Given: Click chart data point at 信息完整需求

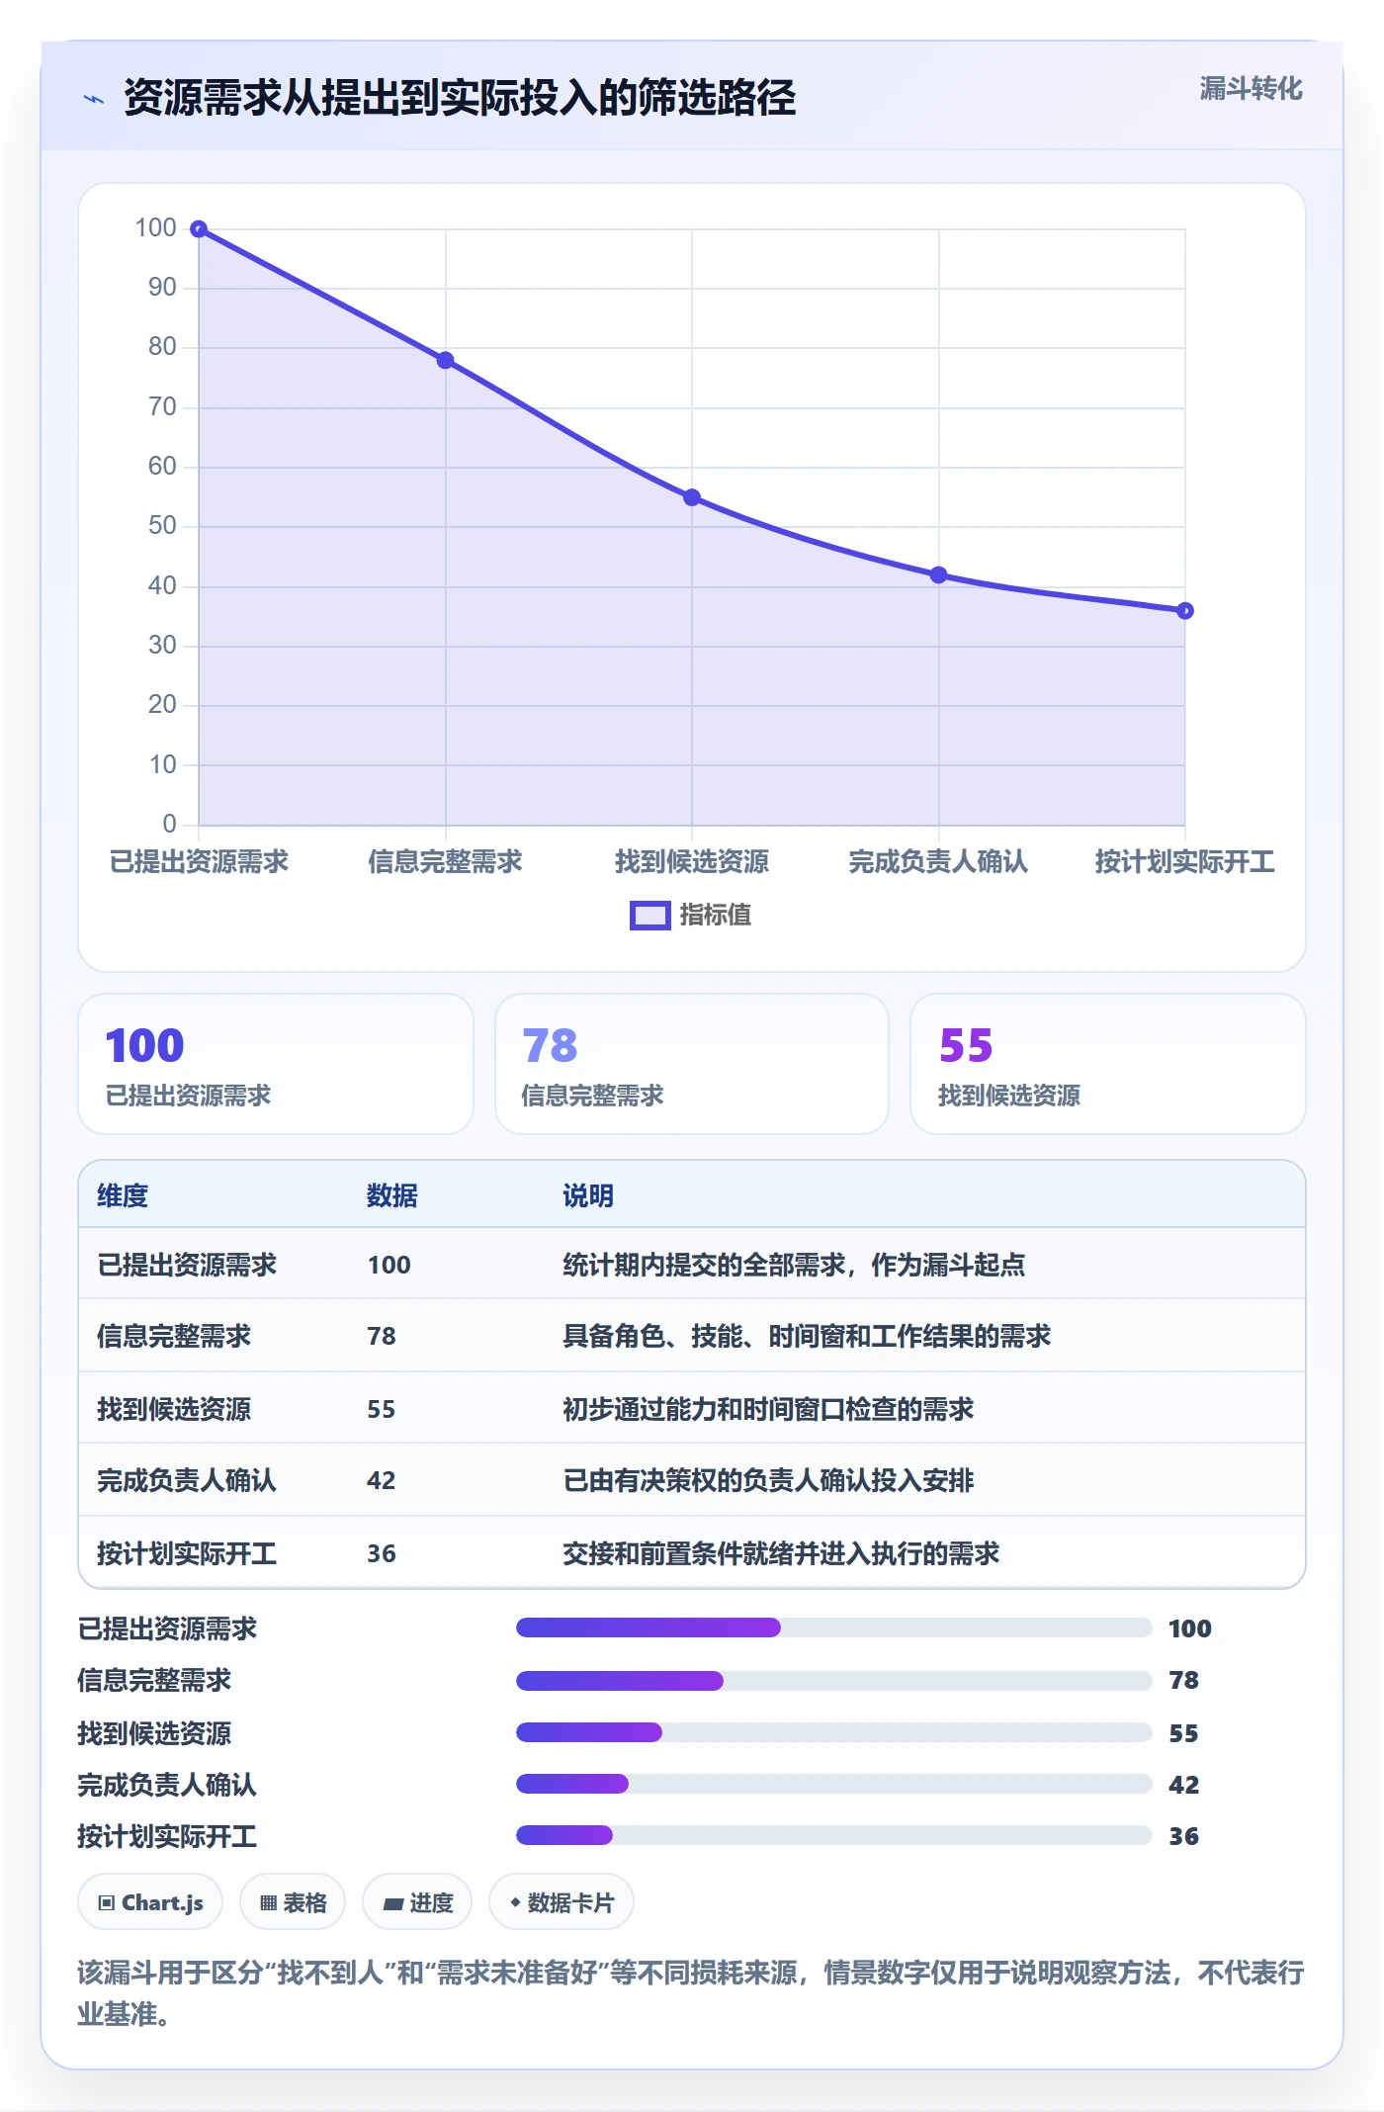Looking at the screenshot, I should tap(446, 360).
